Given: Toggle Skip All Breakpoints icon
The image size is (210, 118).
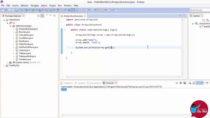Looking at the screenshot, I should point(22,10).
